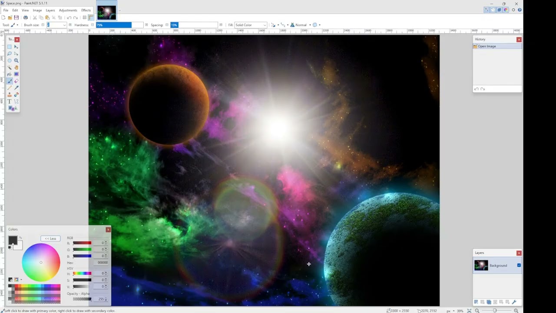Screen dimensions: 556x313
Task: Open the Effects menu
Action: [86, 10]
